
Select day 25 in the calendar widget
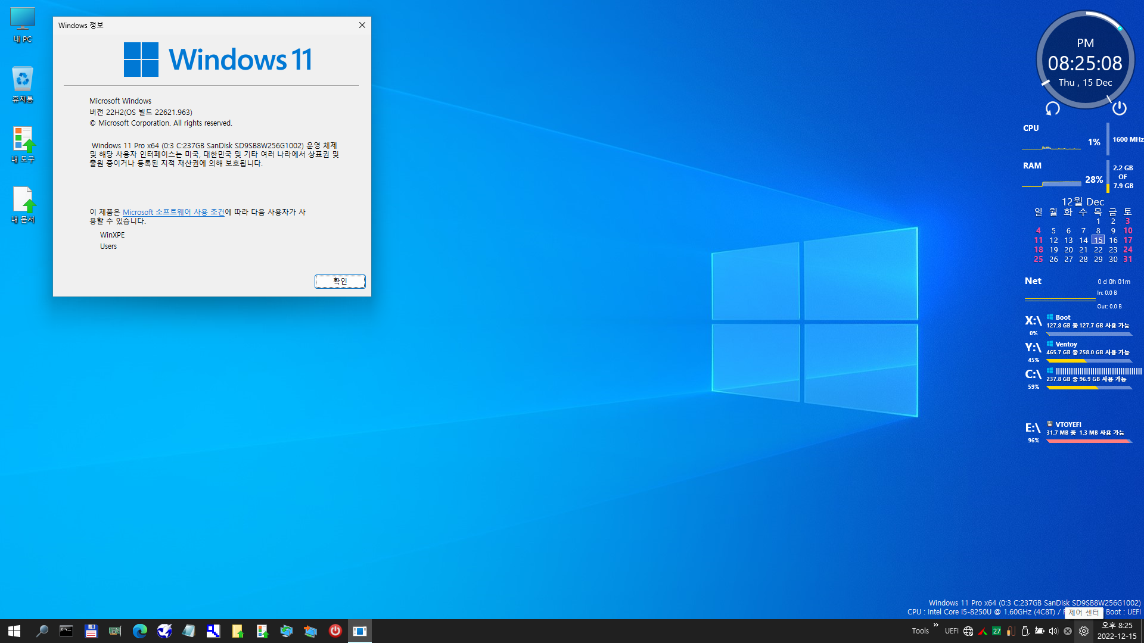[x=1039, y=259]
